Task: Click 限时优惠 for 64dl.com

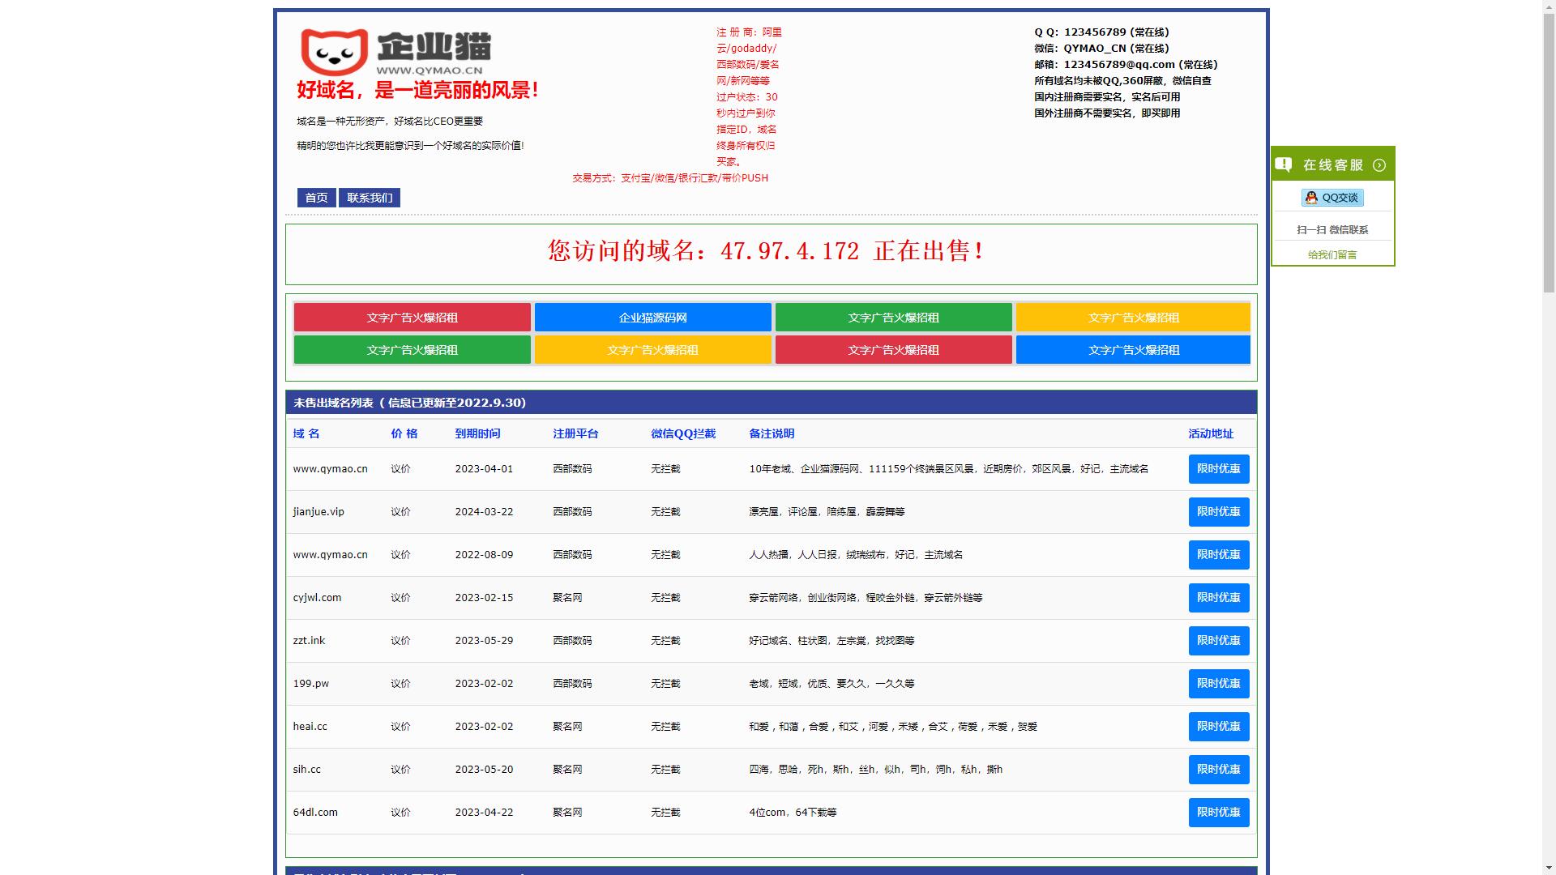Action: click(x=1218, y=813)
